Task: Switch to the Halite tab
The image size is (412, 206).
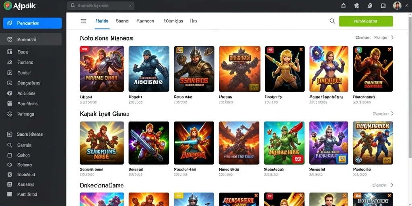Action: pos(102,21)
